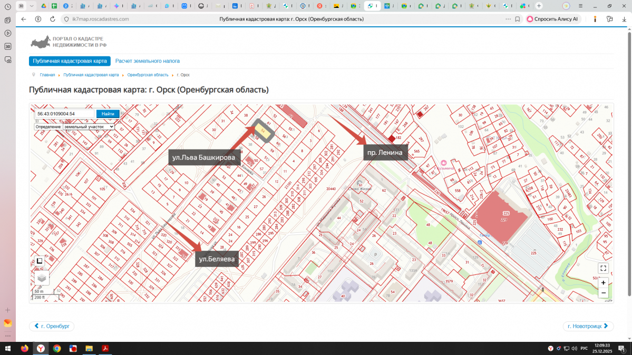Toggle fullscreen map view

point(604,268)
